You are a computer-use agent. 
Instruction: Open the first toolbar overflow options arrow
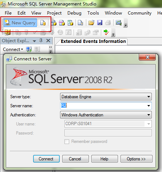pos(126,23)
